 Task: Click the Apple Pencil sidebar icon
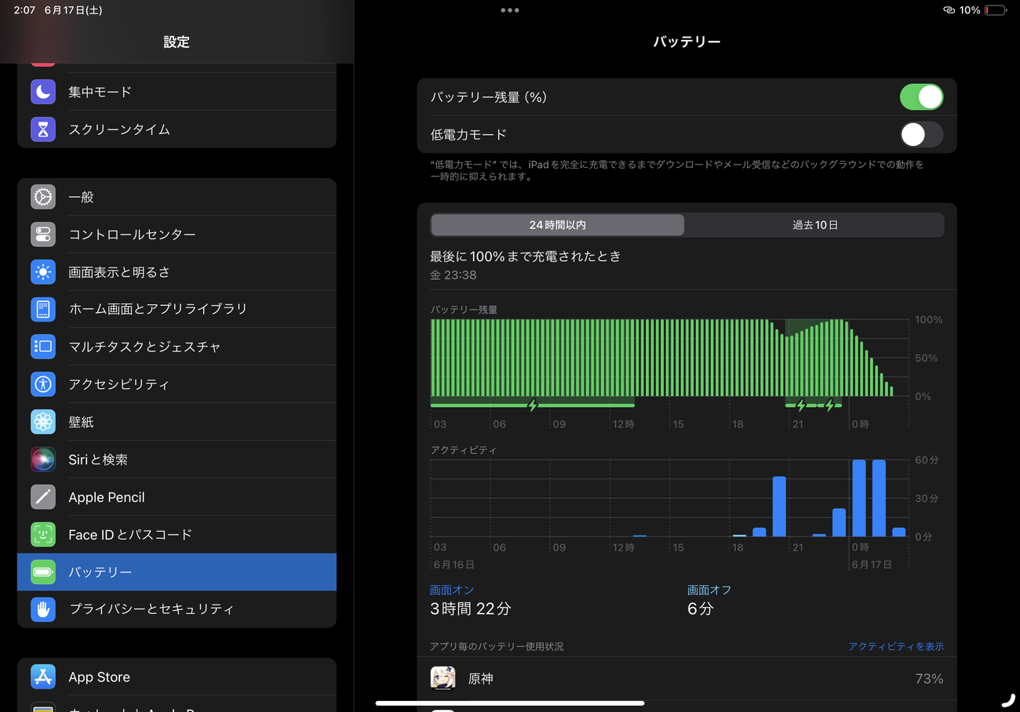42,496
